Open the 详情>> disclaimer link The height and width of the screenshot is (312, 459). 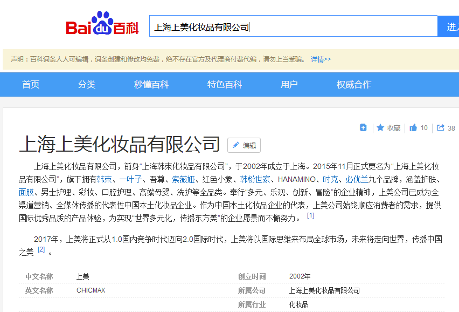tap(321, 59)
